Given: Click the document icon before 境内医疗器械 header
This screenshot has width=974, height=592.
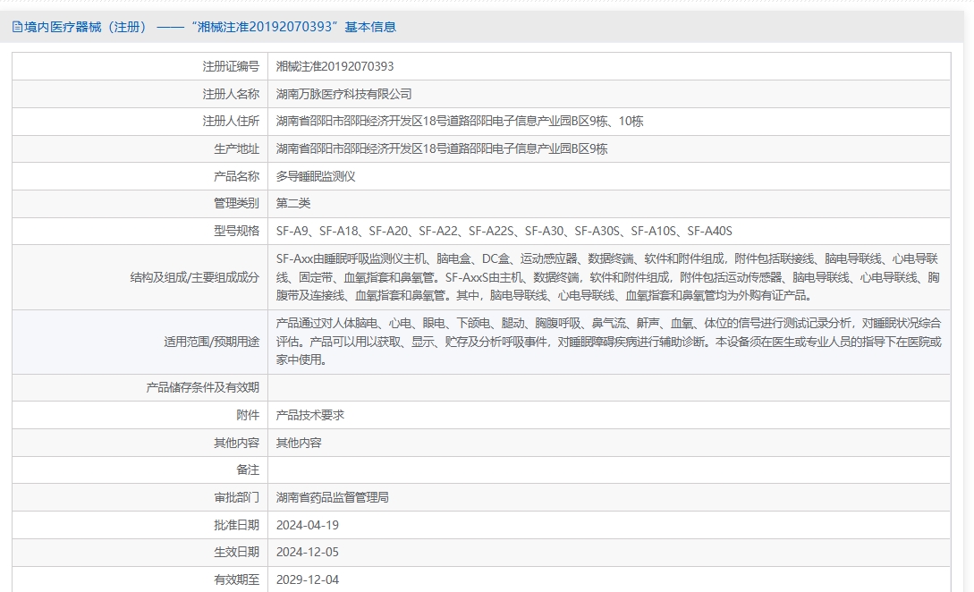Looking at the screenshot, I should tap(17, 27).
